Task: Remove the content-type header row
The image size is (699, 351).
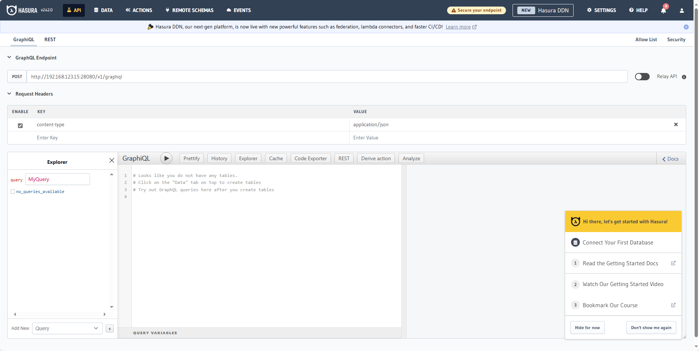Action: click(x=676, y=124)
